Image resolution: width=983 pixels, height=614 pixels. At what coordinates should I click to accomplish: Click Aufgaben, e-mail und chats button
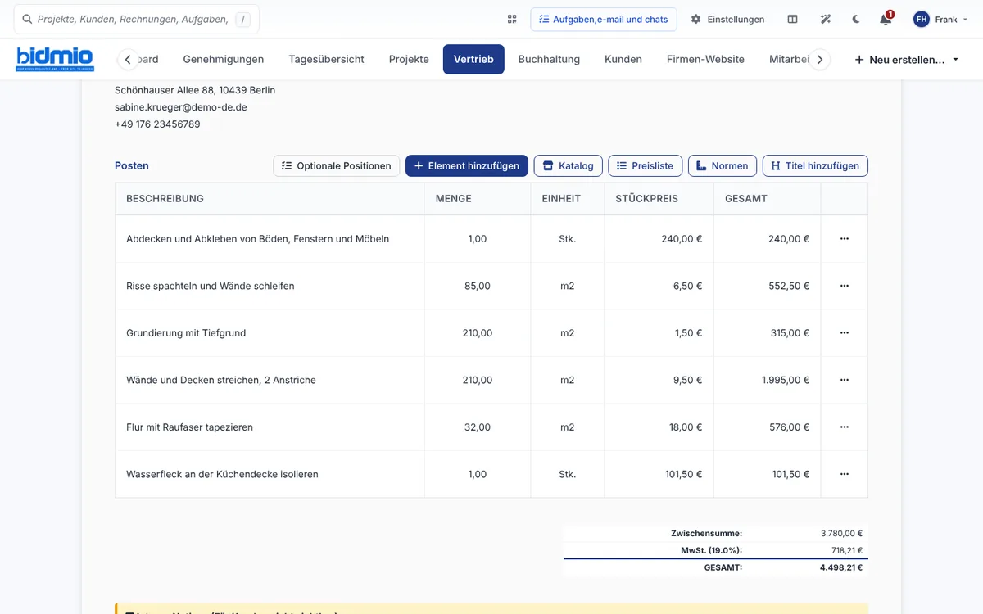604,19
